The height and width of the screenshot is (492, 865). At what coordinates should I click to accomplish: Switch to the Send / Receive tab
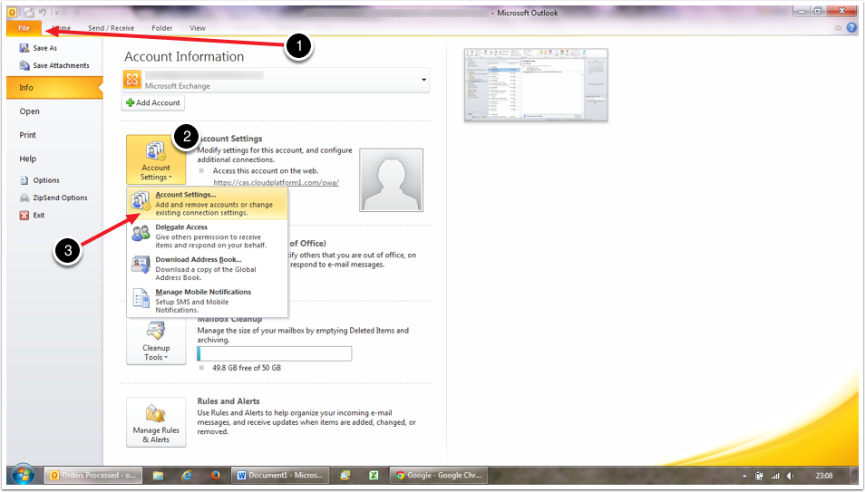[111, 28]
